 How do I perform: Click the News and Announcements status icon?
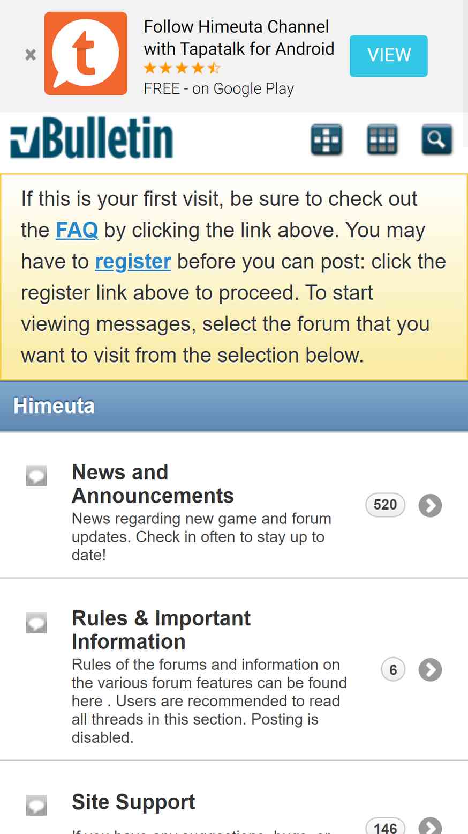point(36,475)
